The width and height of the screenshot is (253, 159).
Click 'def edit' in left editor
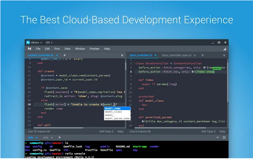tap(44, 125)
